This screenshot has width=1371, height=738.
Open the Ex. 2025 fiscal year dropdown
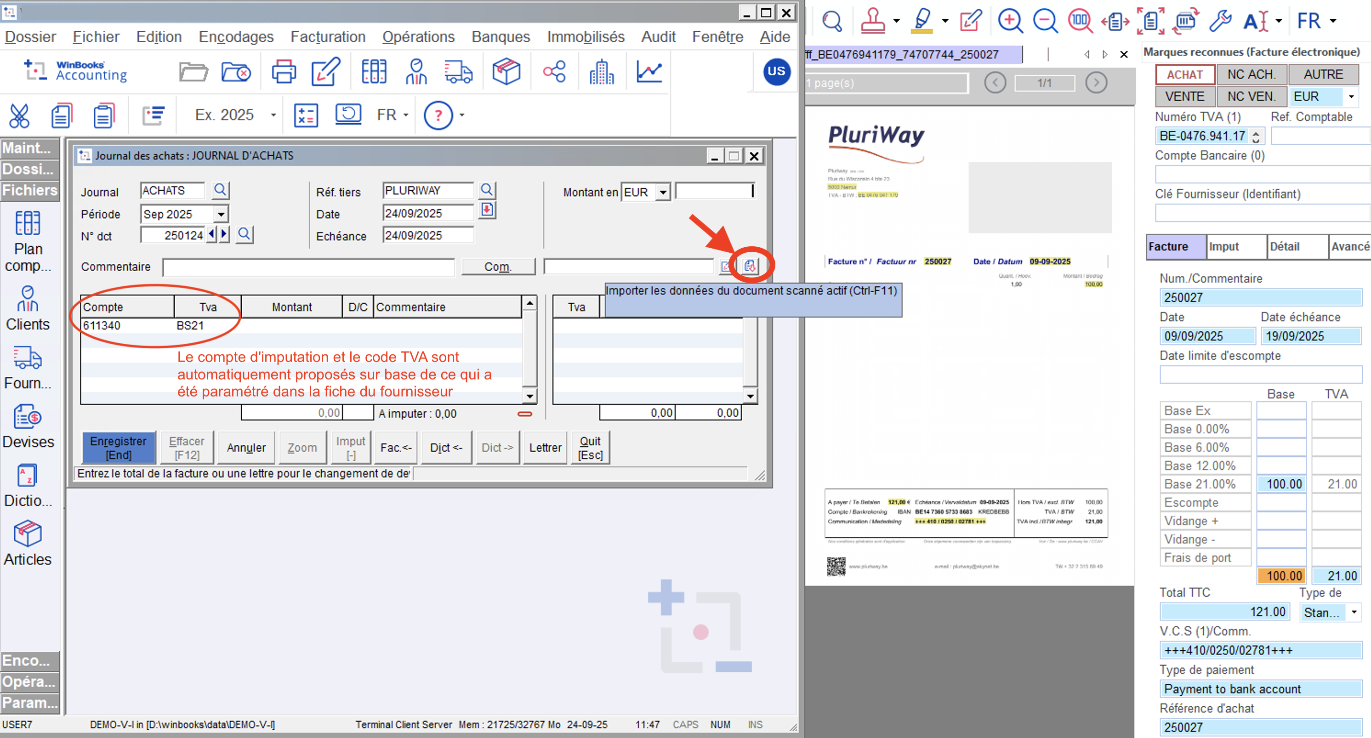273,115
